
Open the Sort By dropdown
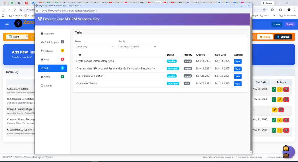[138, 47]
